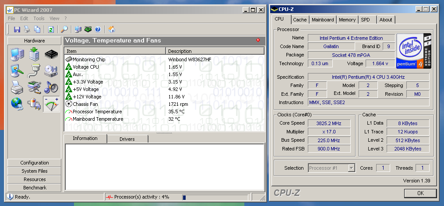Screen dimensions: 444x206
Task: Click the Refresh toolbar icon
Action: (x=51, y=29)
